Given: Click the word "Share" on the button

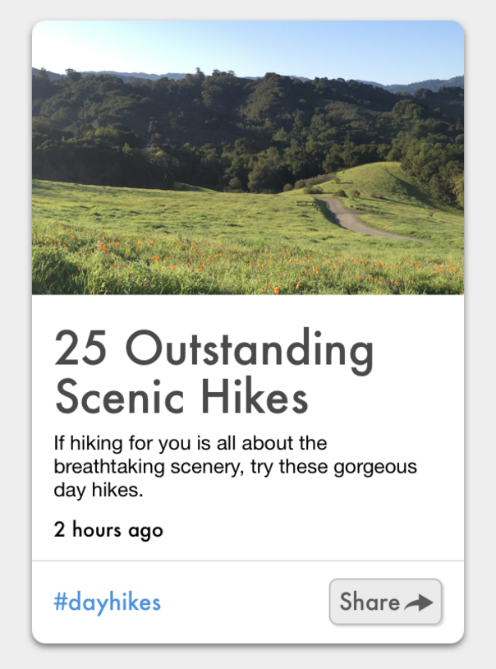Looking at the screenshot, I should 370,602.
